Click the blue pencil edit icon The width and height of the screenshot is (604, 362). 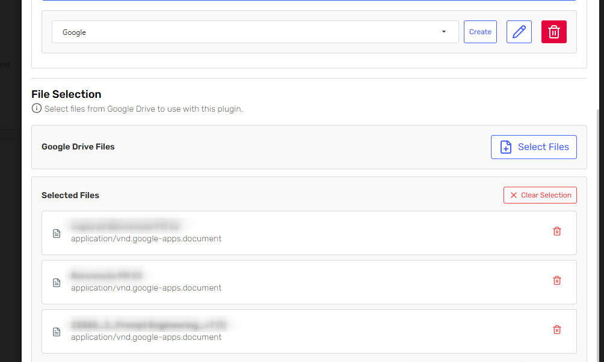coord(519,32)
